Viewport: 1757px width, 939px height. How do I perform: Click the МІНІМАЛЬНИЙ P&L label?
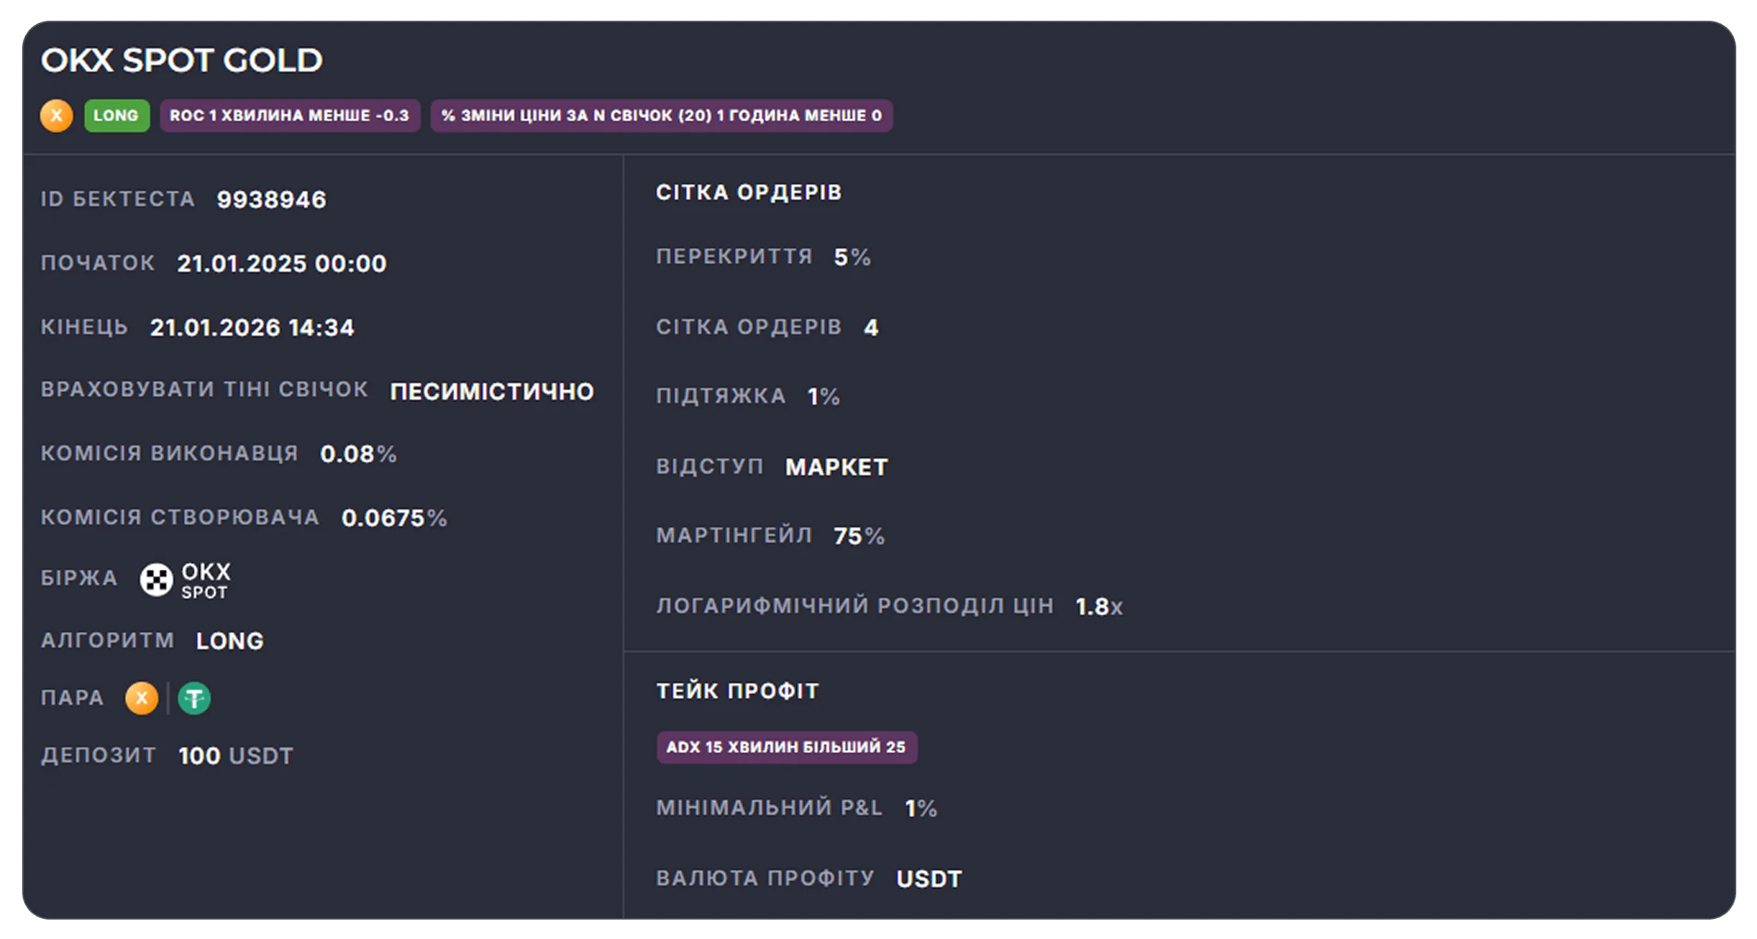coord(770,807)
